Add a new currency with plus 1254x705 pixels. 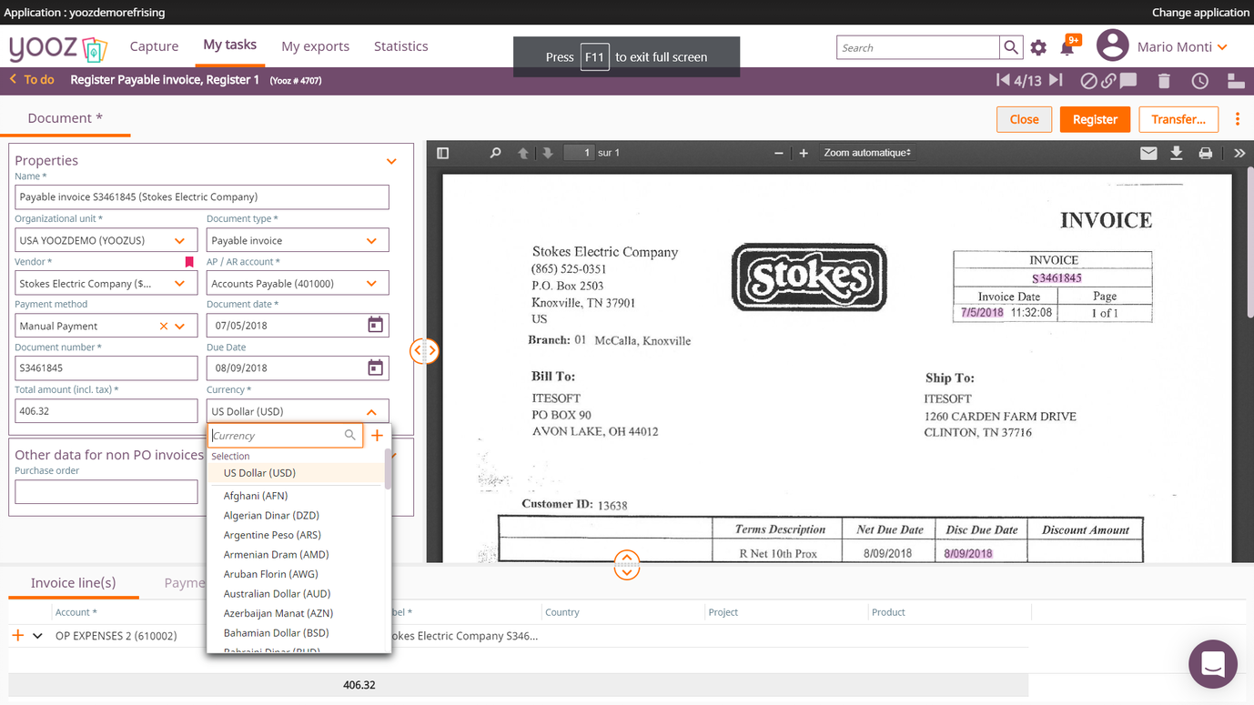377,436
